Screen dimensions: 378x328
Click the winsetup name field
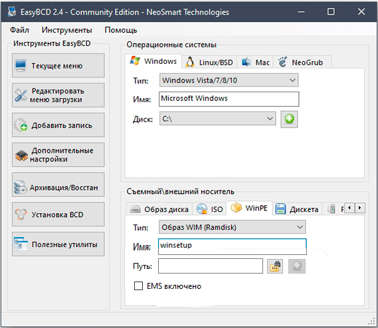(233, 246)
